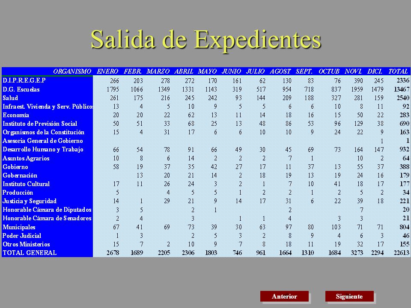Viewport: 411px width, 308px height.
Task: Select the Economía row label
Action: coord(16,115)
